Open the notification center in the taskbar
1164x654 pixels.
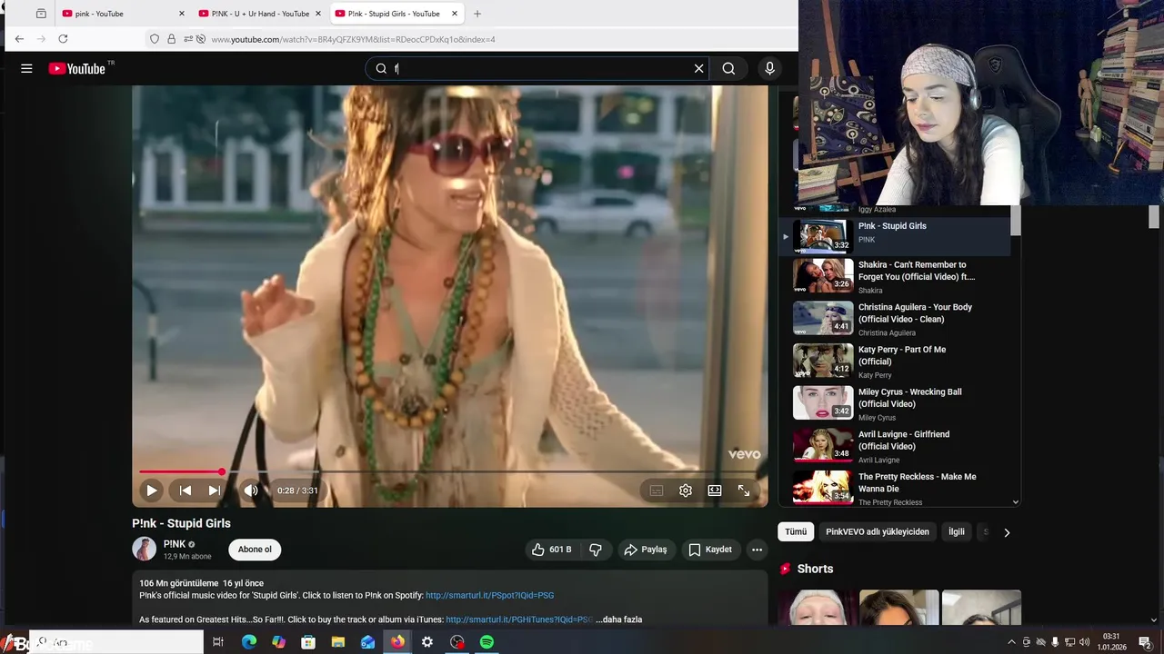[1145, 642]
